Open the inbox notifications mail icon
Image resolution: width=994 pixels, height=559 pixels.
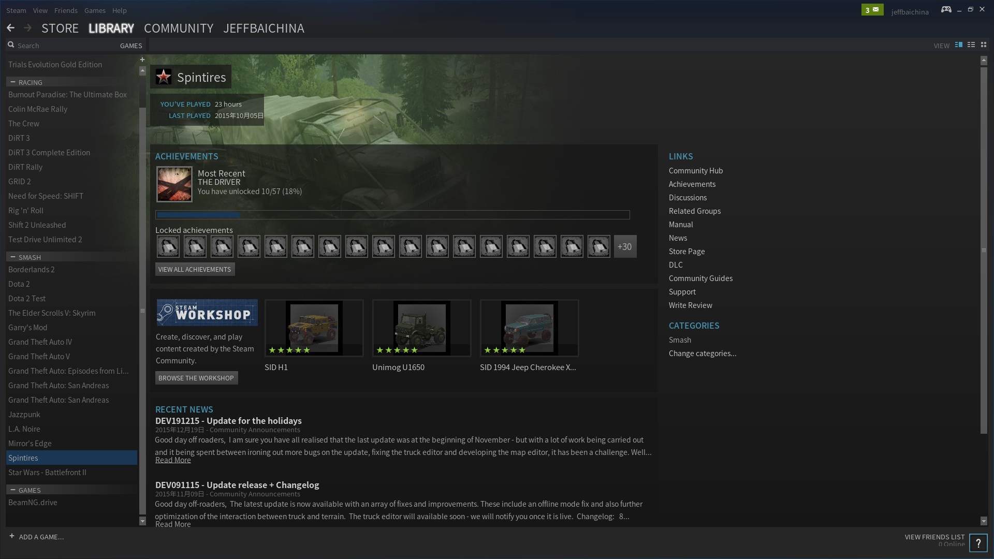click(872, 10)
